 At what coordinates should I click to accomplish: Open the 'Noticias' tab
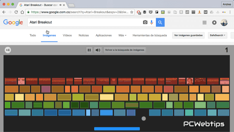(84, 35)
